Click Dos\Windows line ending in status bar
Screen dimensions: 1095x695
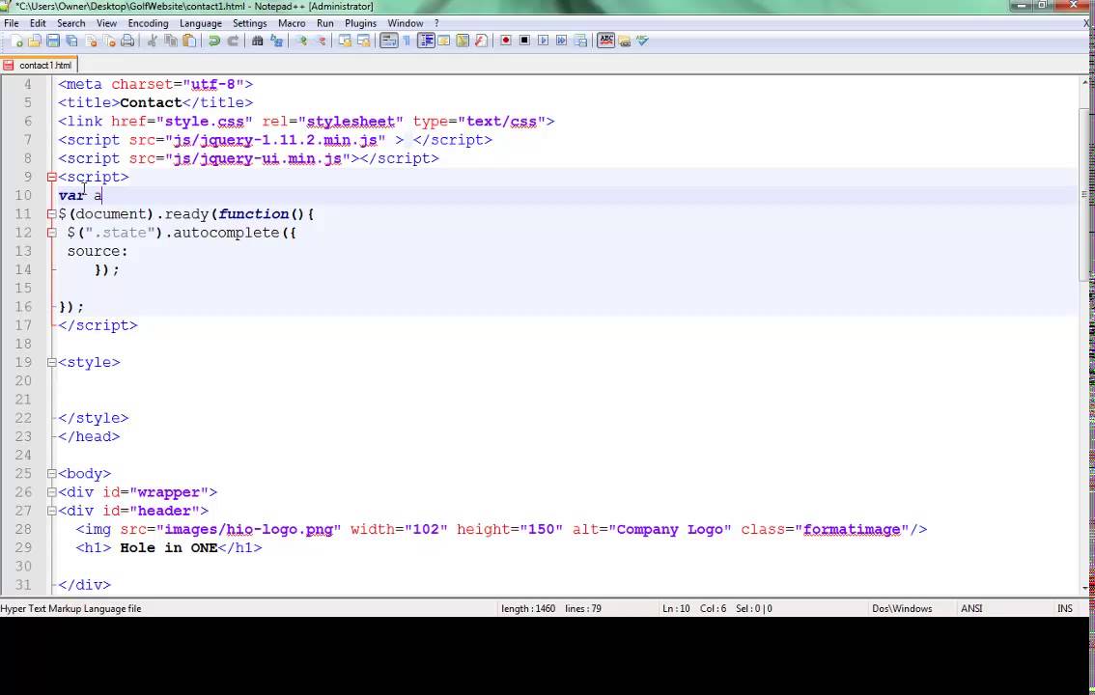coord(902,608)
